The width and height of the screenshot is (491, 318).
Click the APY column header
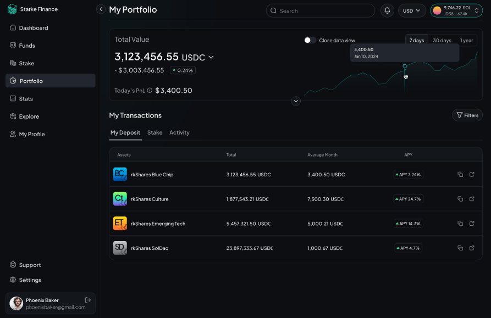[x=408, y=155]
